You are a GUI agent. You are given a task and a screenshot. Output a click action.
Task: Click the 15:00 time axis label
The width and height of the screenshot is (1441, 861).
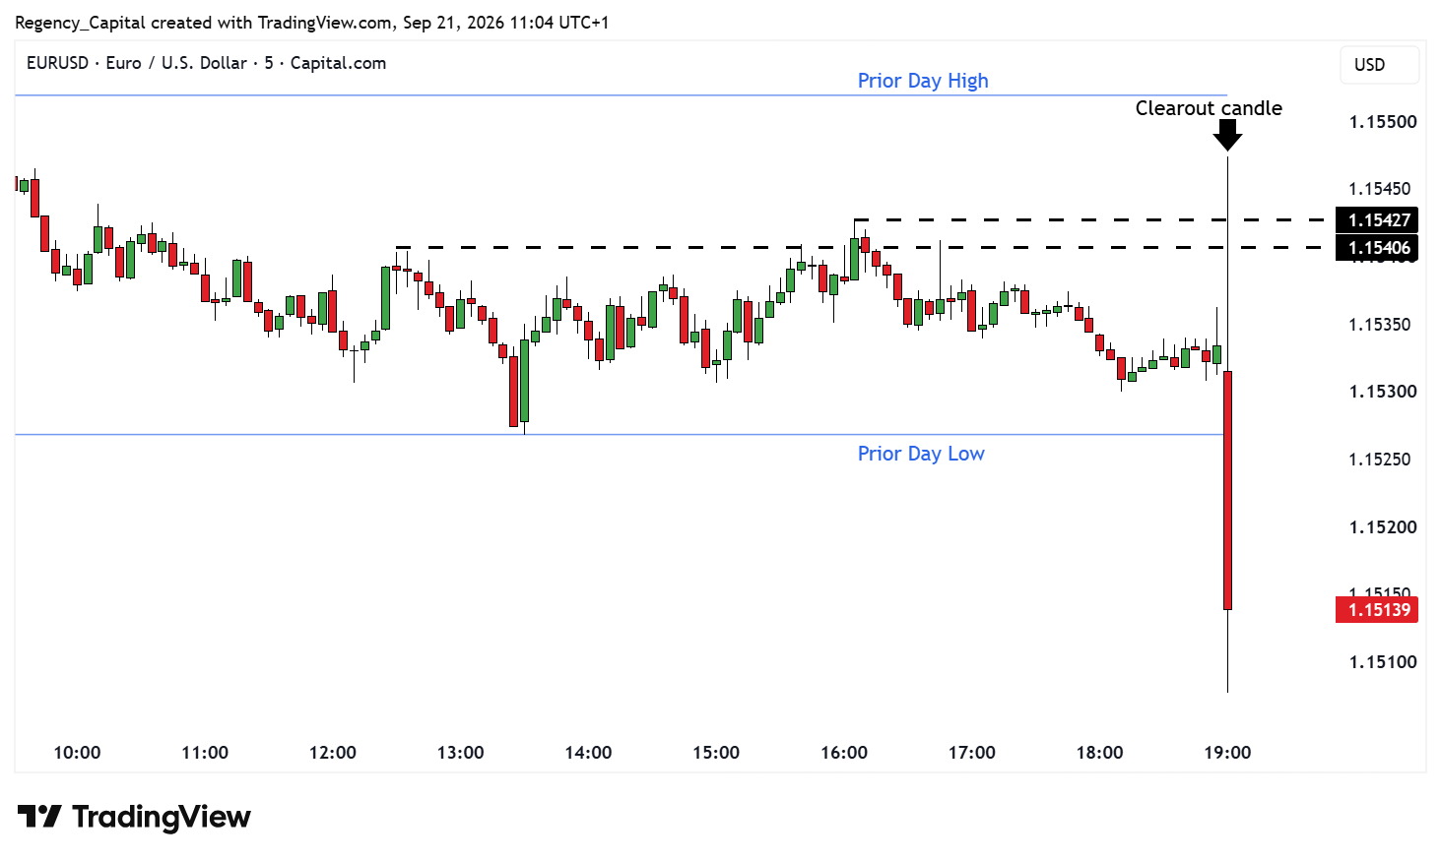click(x=716, y=753)
